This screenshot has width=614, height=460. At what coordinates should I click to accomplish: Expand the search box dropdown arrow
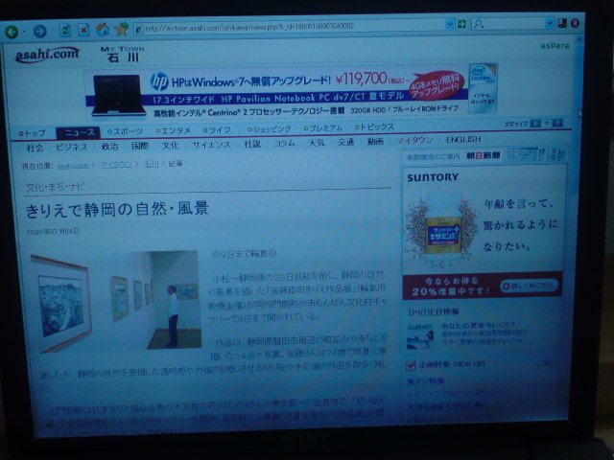pyautogui.click(x=550, y=23)
